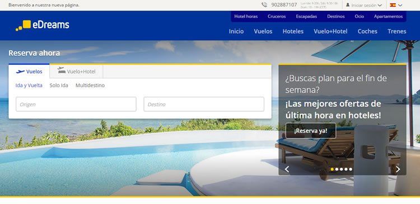Screen dimensions: 420x204
Task: Advance to next promo slide arrow
Action: tap(398, 169)
